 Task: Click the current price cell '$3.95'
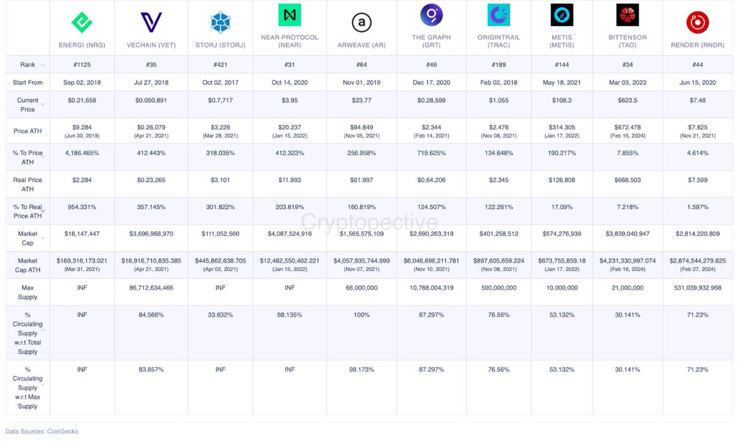pos(289,100)
